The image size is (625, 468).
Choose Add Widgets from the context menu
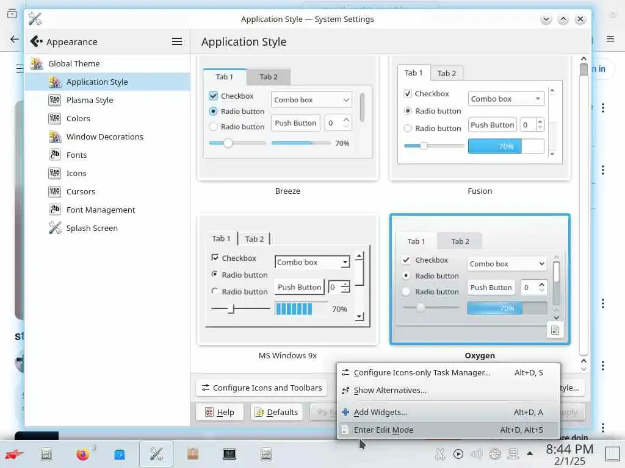[448, 413]
